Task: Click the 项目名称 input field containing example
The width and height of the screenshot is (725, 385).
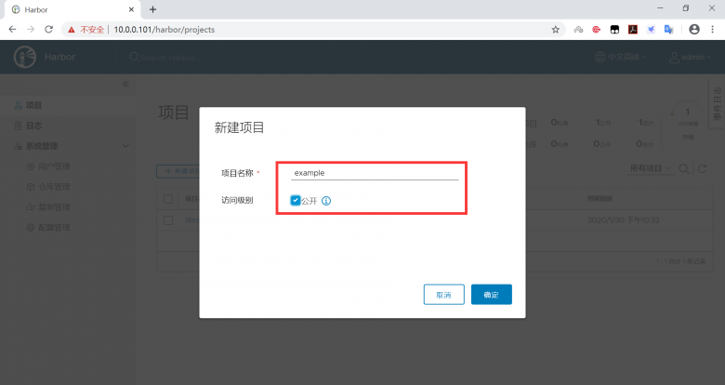Action: coord(375,173)
